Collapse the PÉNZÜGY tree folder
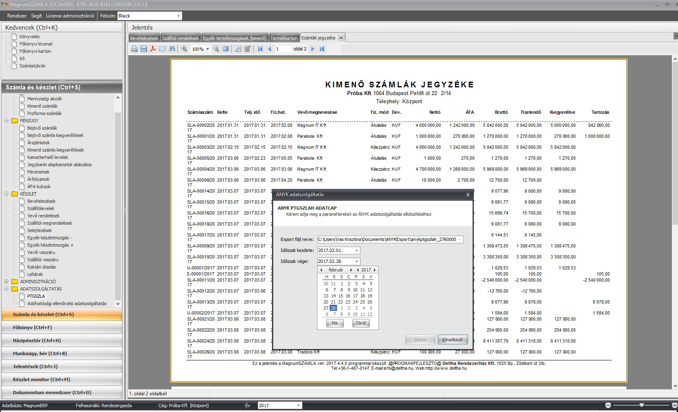 6,121
